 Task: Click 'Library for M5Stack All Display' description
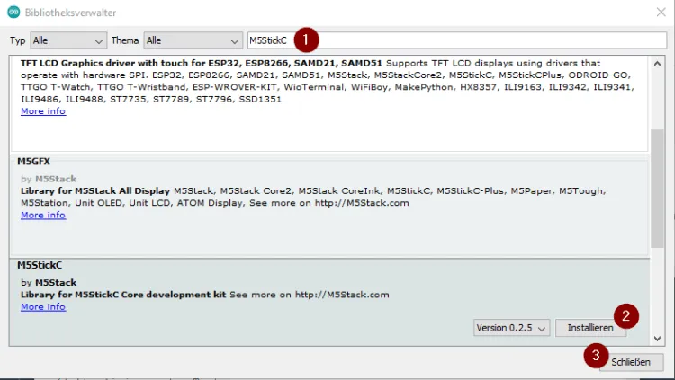(x=95, y=190)
